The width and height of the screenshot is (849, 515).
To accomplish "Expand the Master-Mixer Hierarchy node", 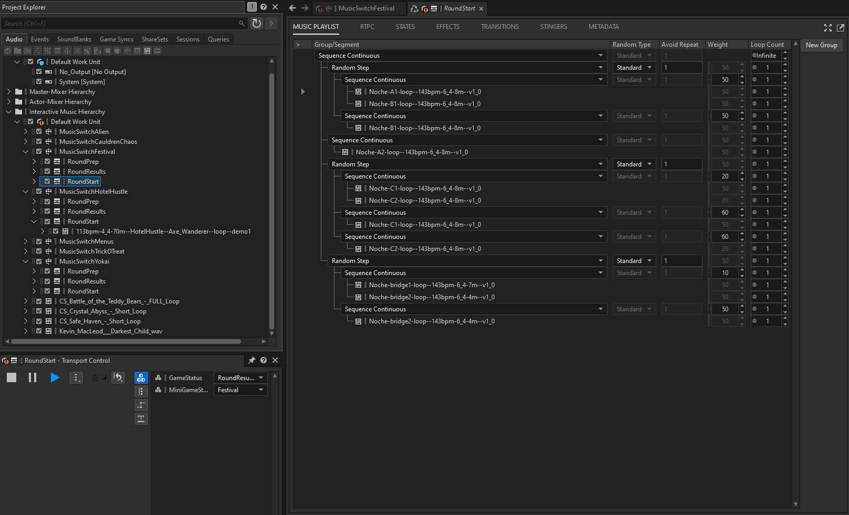I will 9,92.
